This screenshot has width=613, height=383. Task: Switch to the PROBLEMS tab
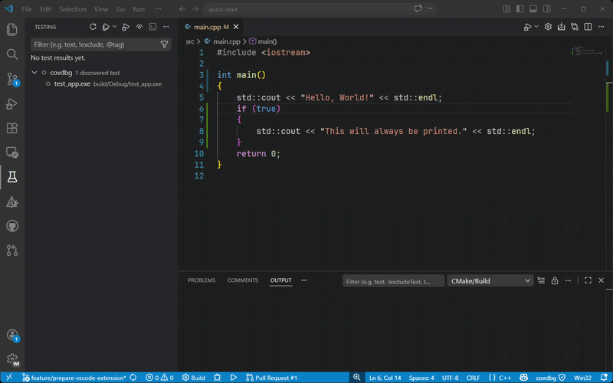(202, 280)
